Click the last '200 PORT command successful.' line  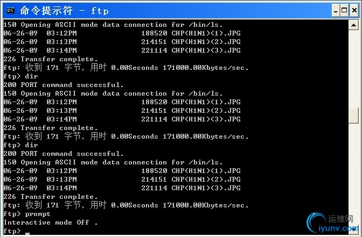click(x=64, y=154)
